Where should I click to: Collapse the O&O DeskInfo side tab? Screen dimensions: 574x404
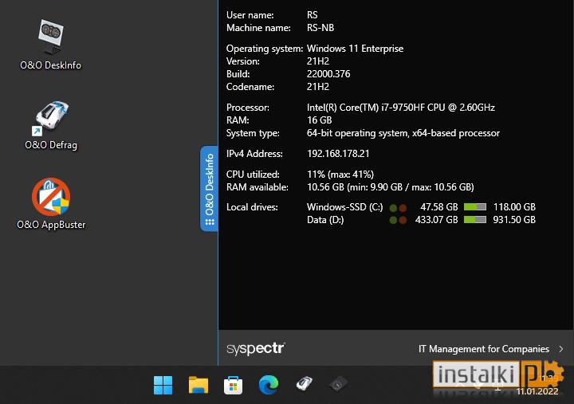pyautogui.click(x=209, y=189)
